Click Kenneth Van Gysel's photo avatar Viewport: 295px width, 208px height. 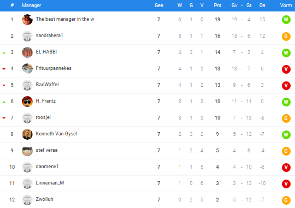[x=27, y=134]
